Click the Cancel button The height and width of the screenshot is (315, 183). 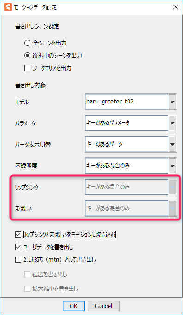pos(104,306)
